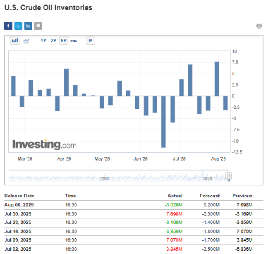The width and height of the screenshot is (265, 254).
Task: Share on LinkedIn icon
Action: tap(28, 26)
